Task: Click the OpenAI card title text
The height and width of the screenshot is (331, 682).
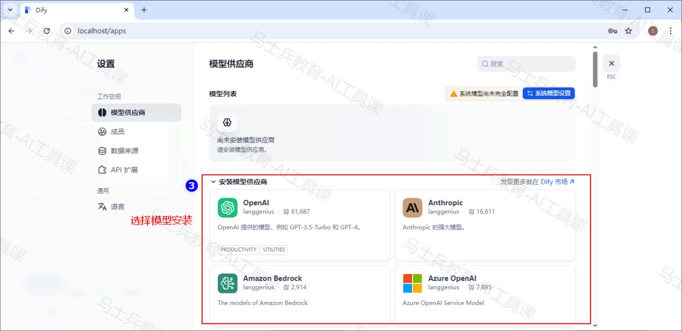Action: click(x=256, y=203)
